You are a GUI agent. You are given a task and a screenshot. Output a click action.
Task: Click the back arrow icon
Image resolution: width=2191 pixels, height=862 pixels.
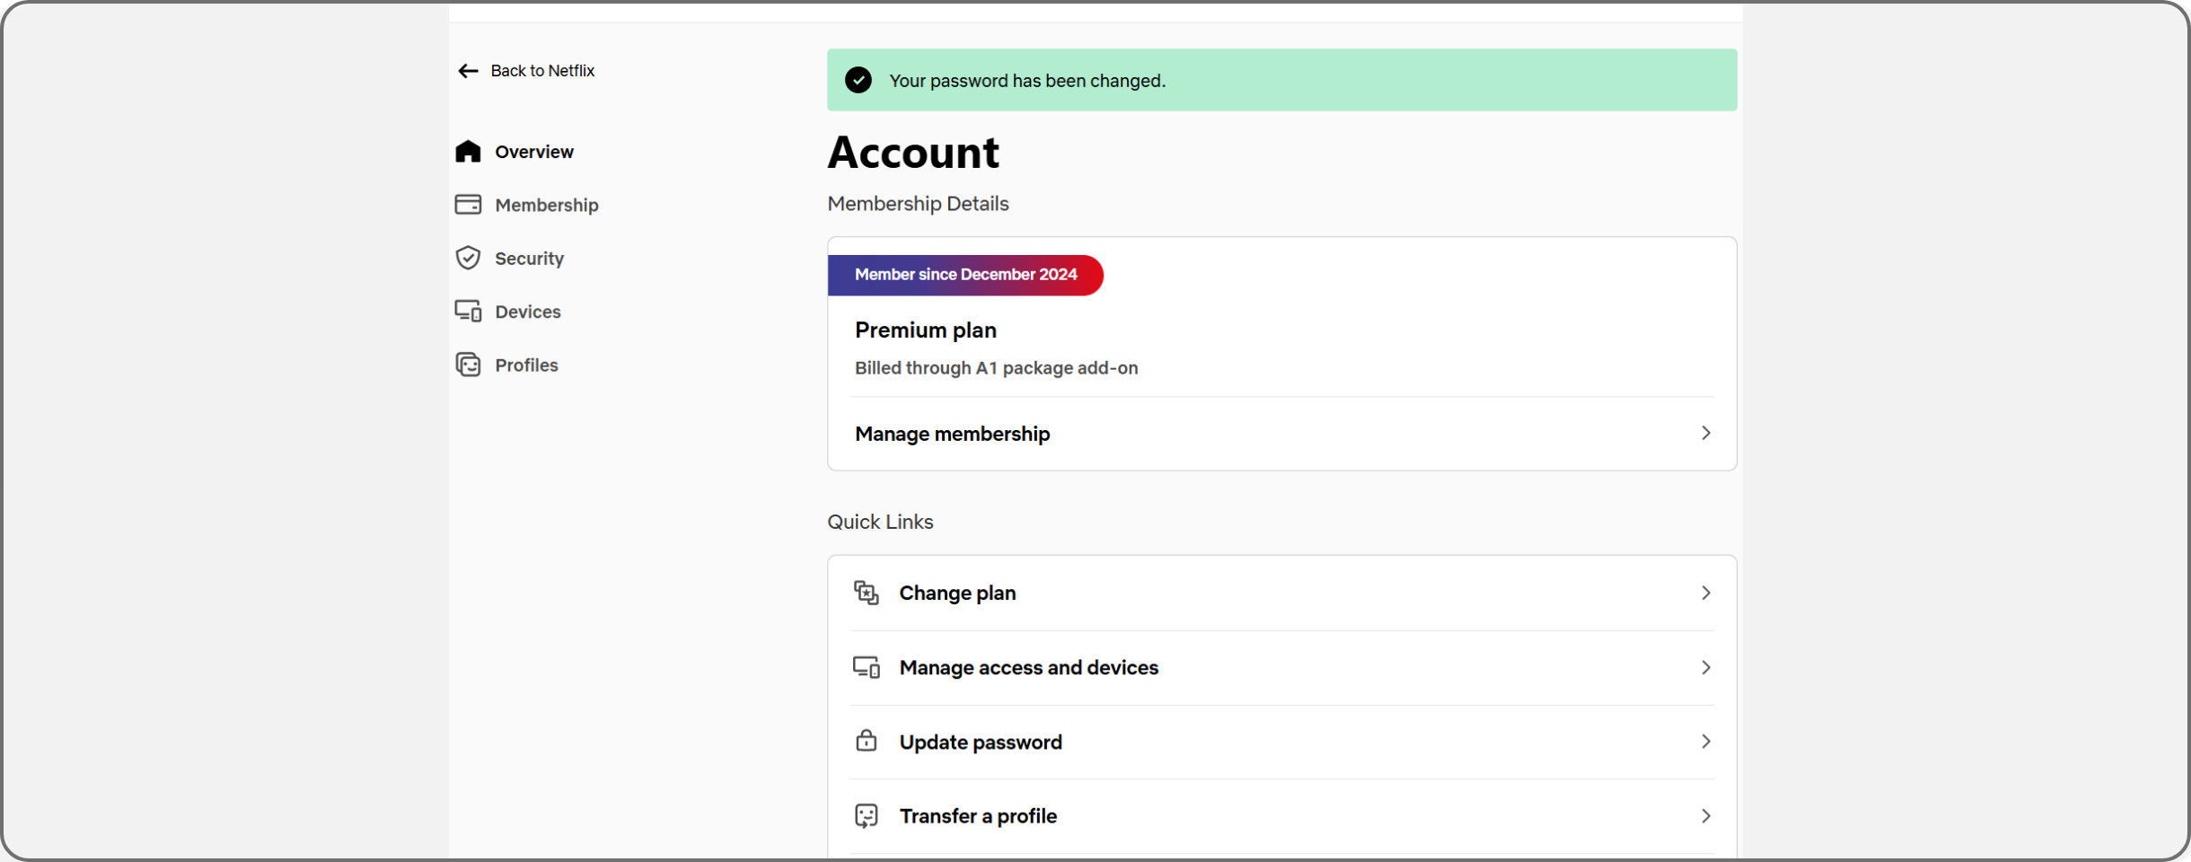pyautogui.click(x=468, y=71)
